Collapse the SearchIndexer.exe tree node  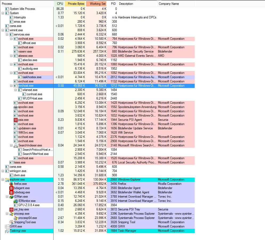(x=11, y=145)
